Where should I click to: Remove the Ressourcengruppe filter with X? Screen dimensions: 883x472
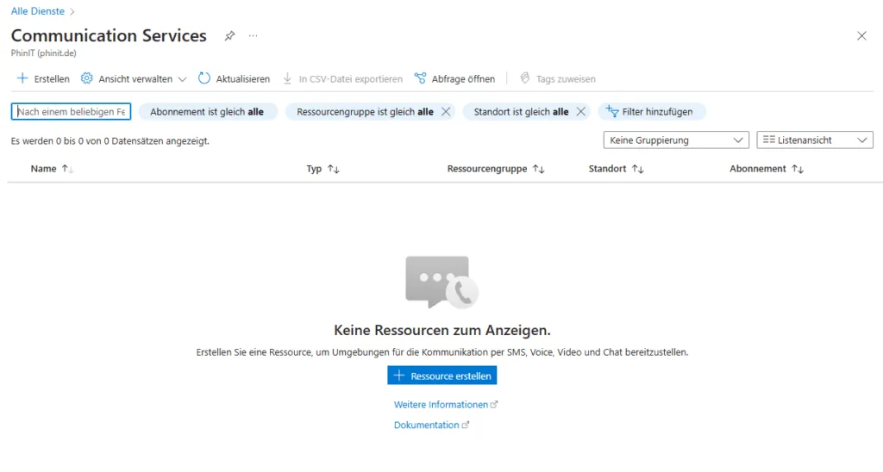coord(446,112)
